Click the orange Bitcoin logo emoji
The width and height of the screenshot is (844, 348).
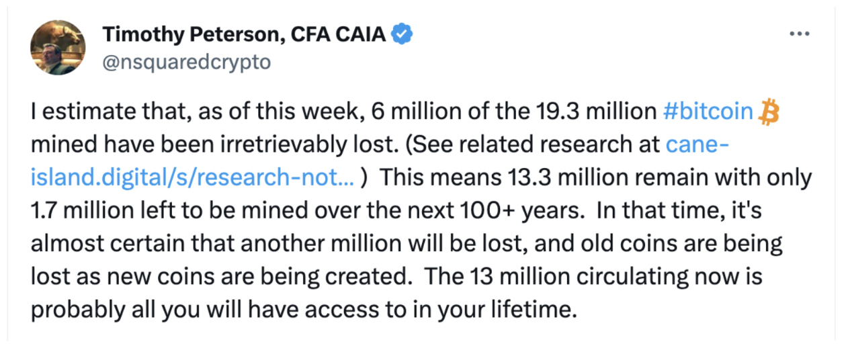(768, 112)
